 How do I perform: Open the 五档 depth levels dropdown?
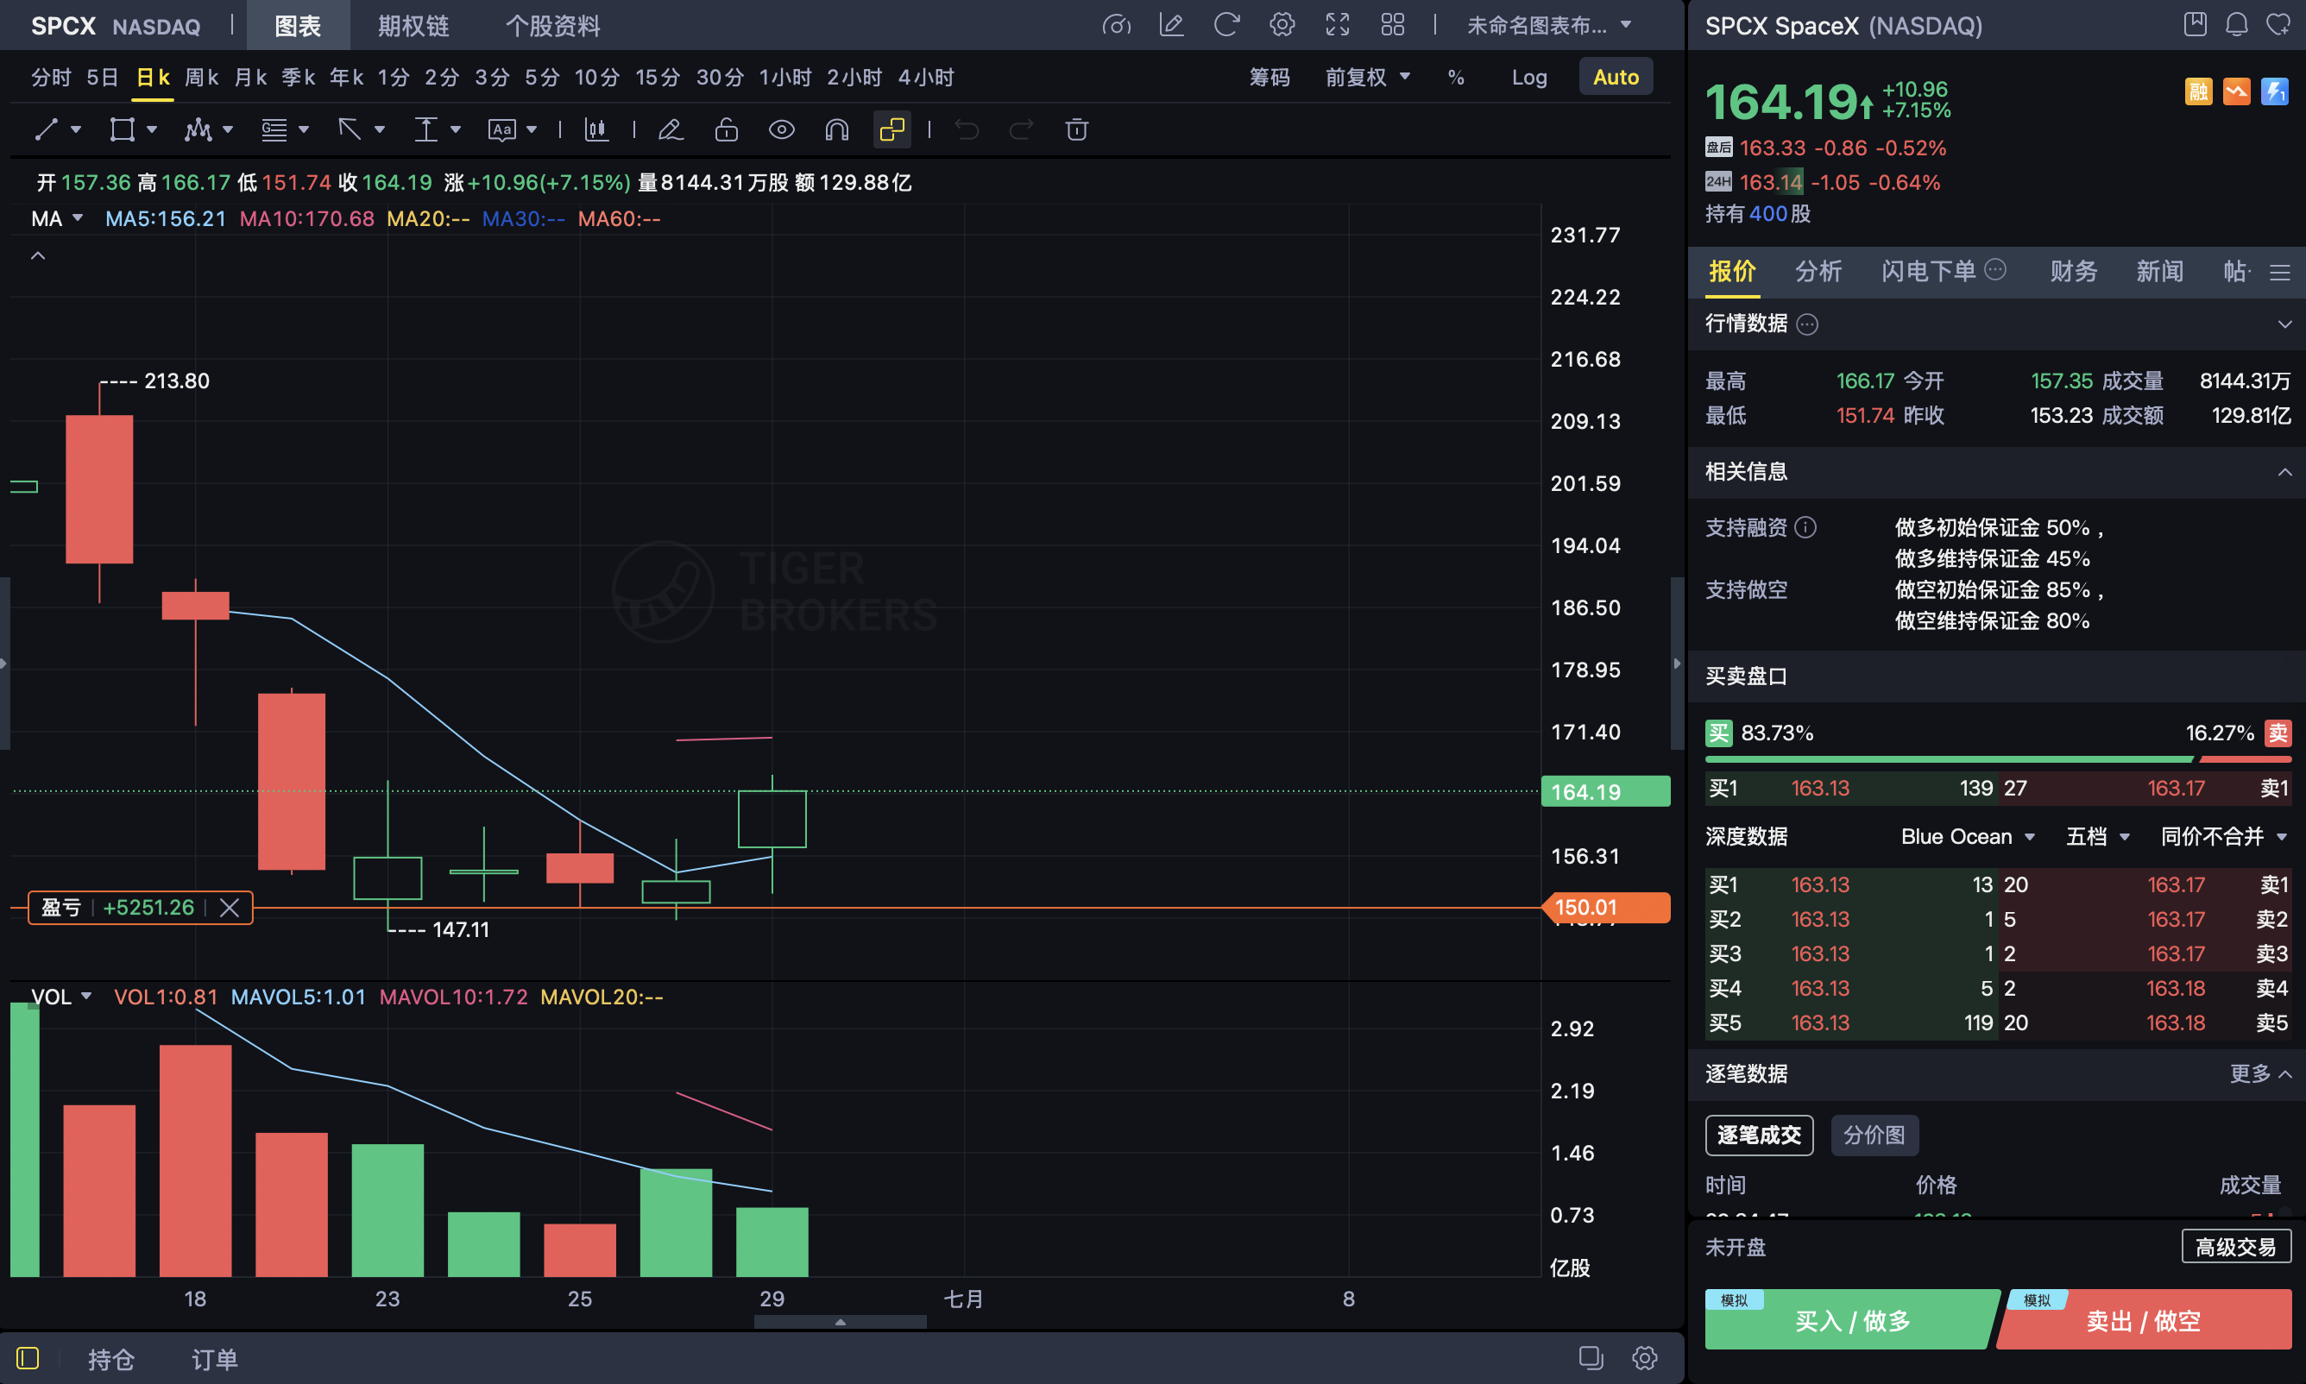tap(2098, 837)
